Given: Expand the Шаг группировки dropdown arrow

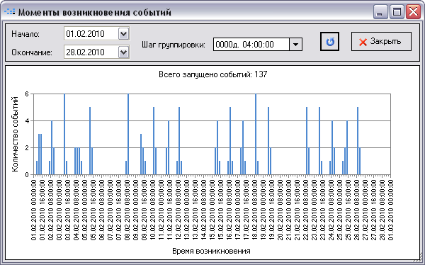Looking at the screenshot, I should click(x=295, y=44).
